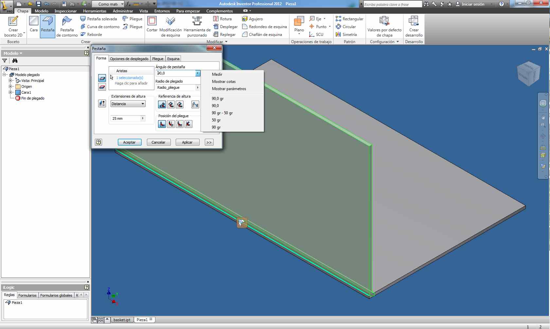The height and width of the screenshot is (329, 550).
Task: Open Modificación de esquina tool
Action: [x=170, y=26]
